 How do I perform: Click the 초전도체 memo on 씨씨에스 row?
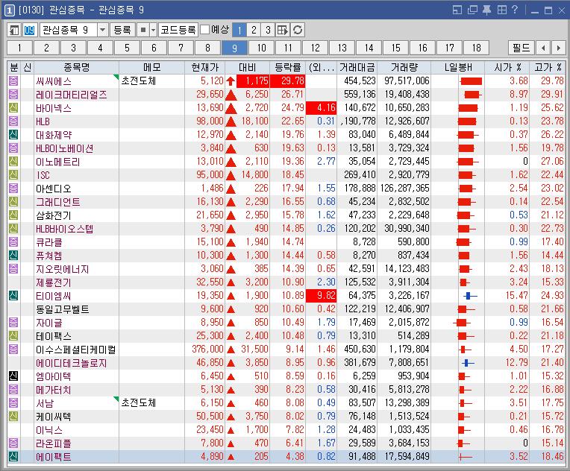pyautogui.click(x=139, y=80)
